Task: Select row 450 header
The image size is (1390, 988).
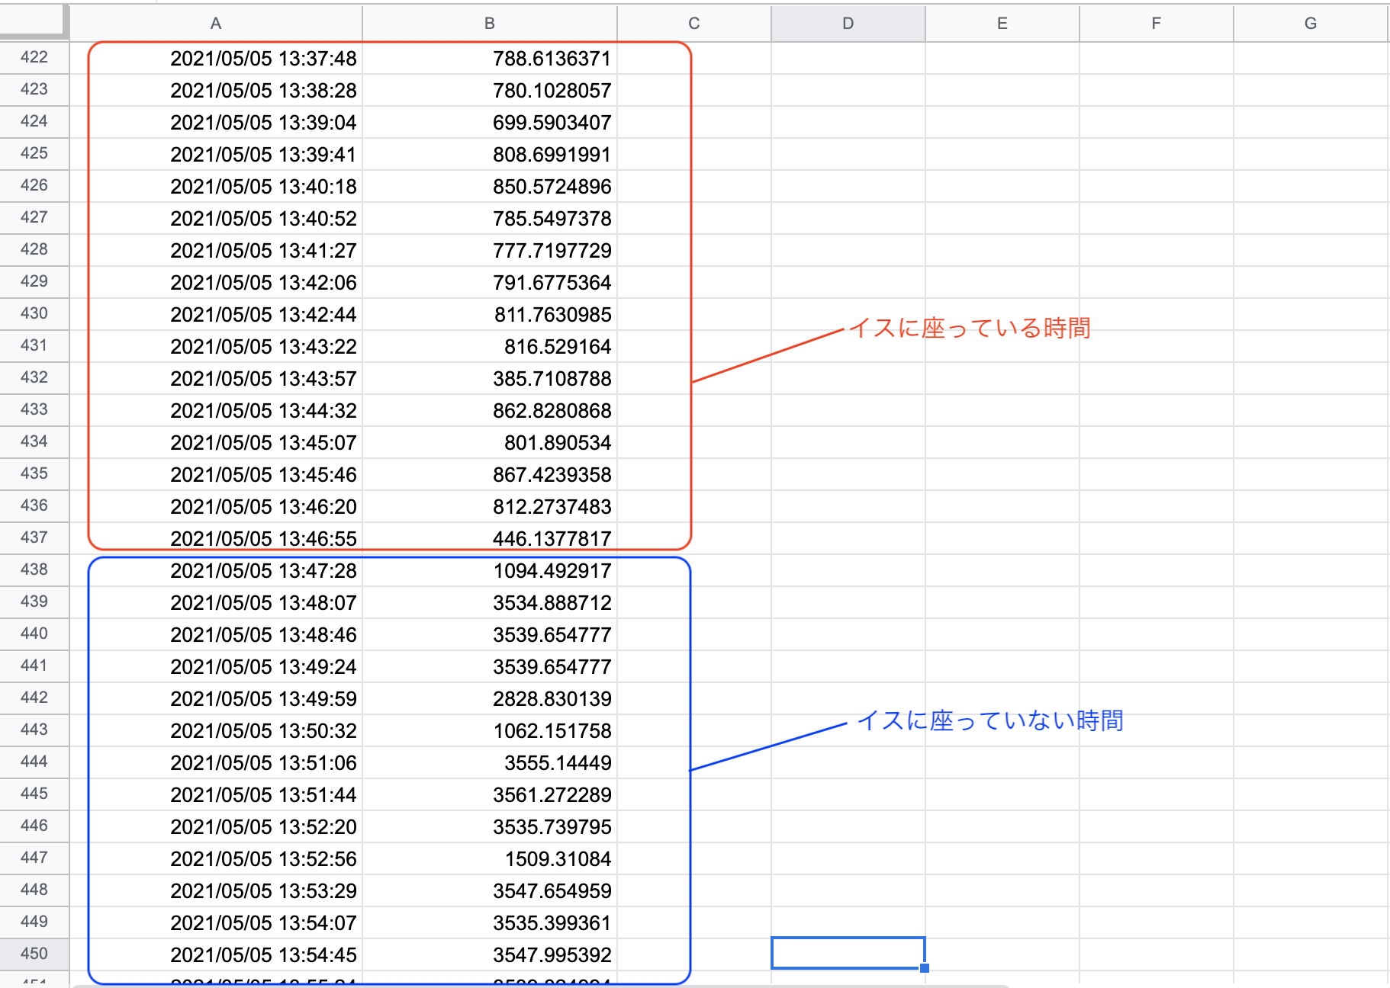Action: [34, 954]
